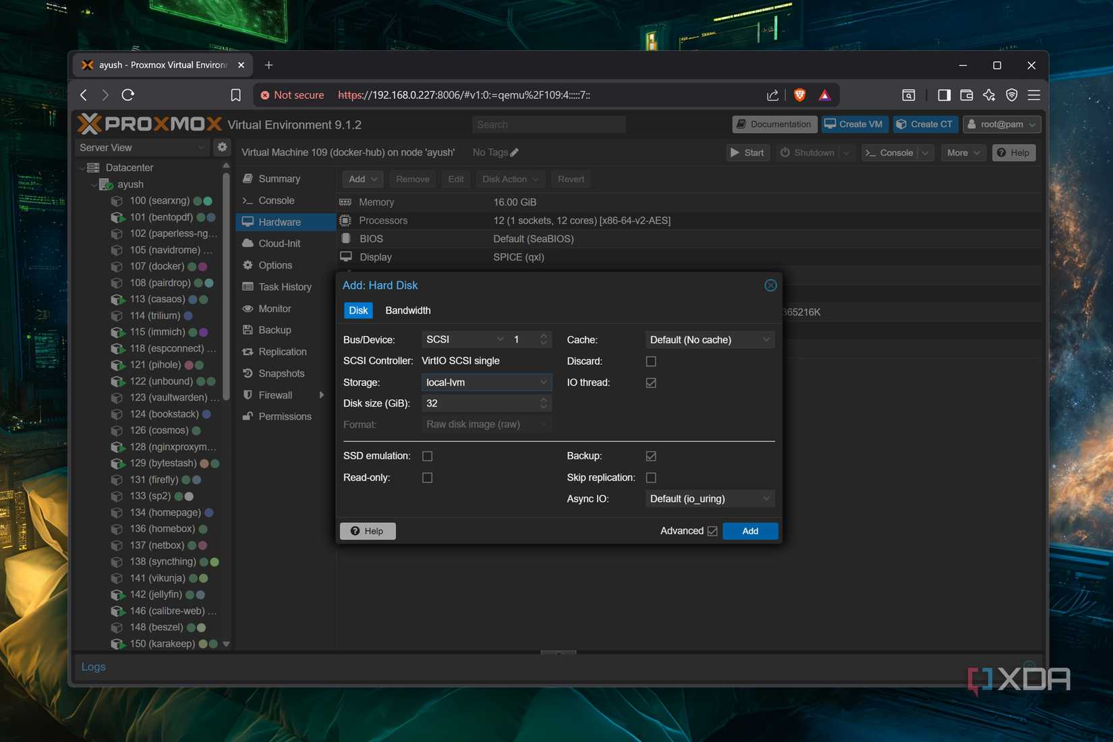Viewport: 1113px width, 742px height.
Task: Open the page search icon in toolbar
Action: (x=909, y=95)
